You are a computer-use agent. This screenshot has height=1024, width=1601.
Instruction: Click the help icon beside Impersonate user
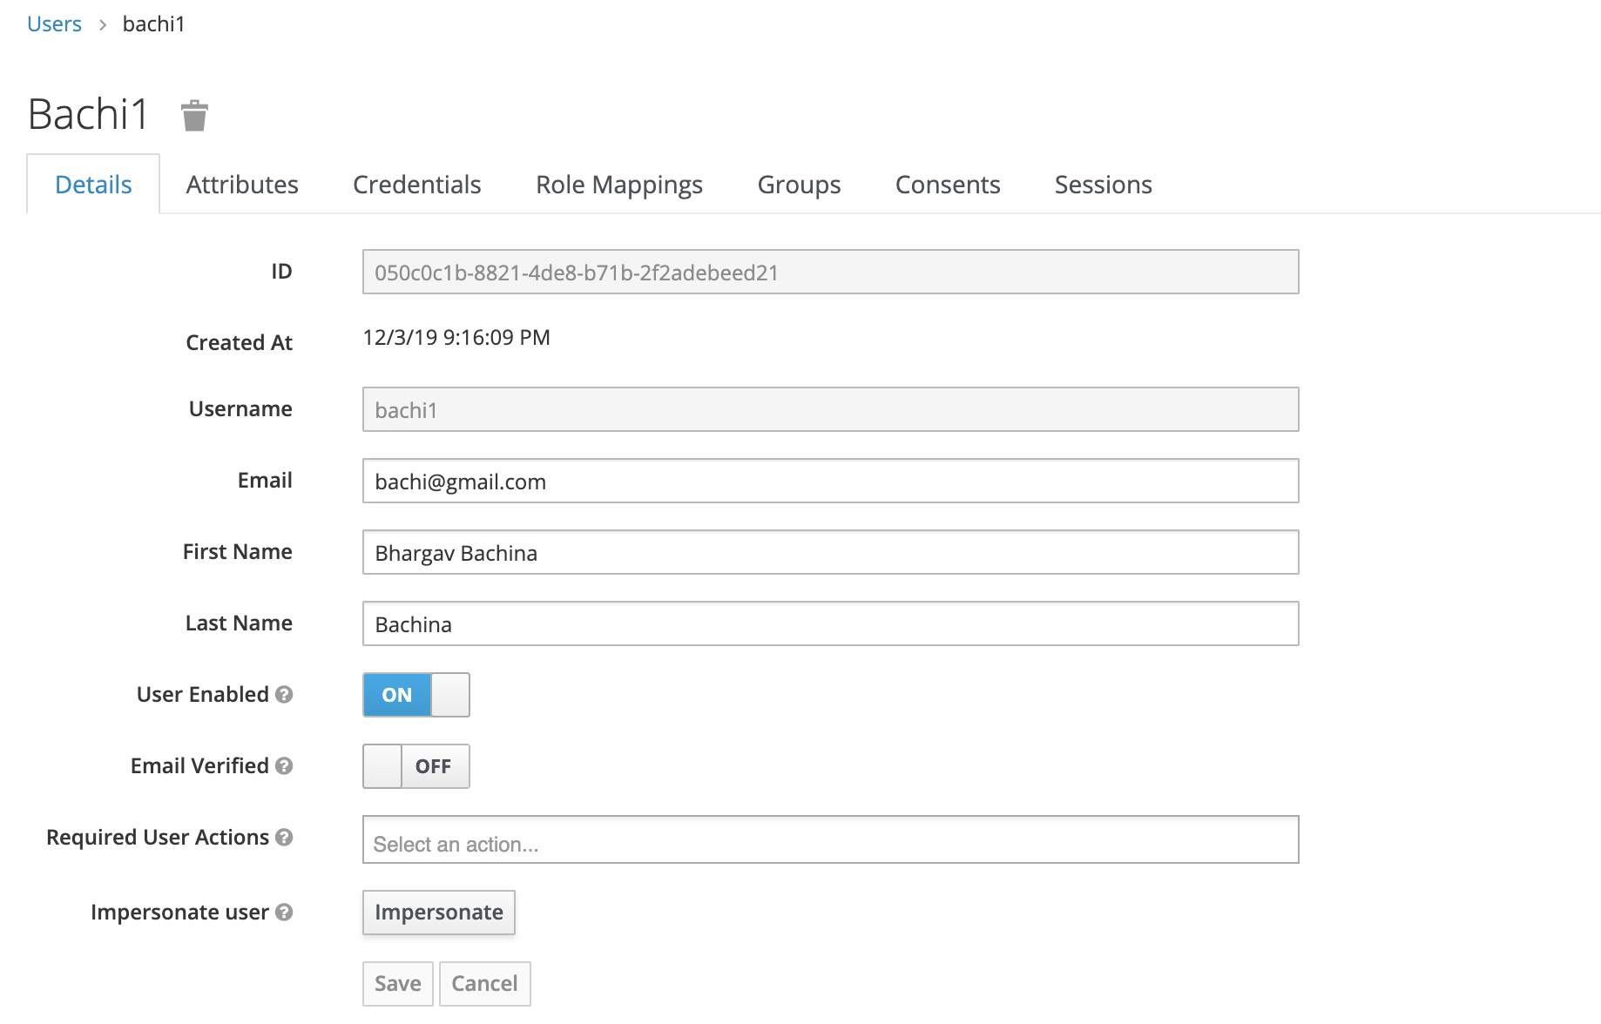(283, 913)
